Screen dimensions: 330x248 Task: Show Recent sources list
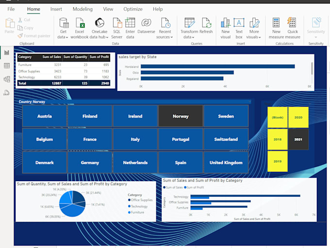(x=165, y=28)
